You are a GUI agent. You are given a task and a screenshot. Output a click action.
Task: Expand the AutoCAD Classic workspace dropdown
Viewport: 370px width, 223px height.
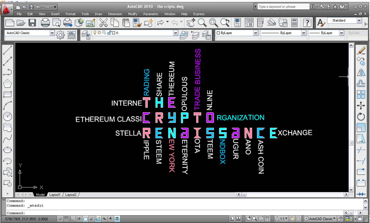(x=52, y=33)
